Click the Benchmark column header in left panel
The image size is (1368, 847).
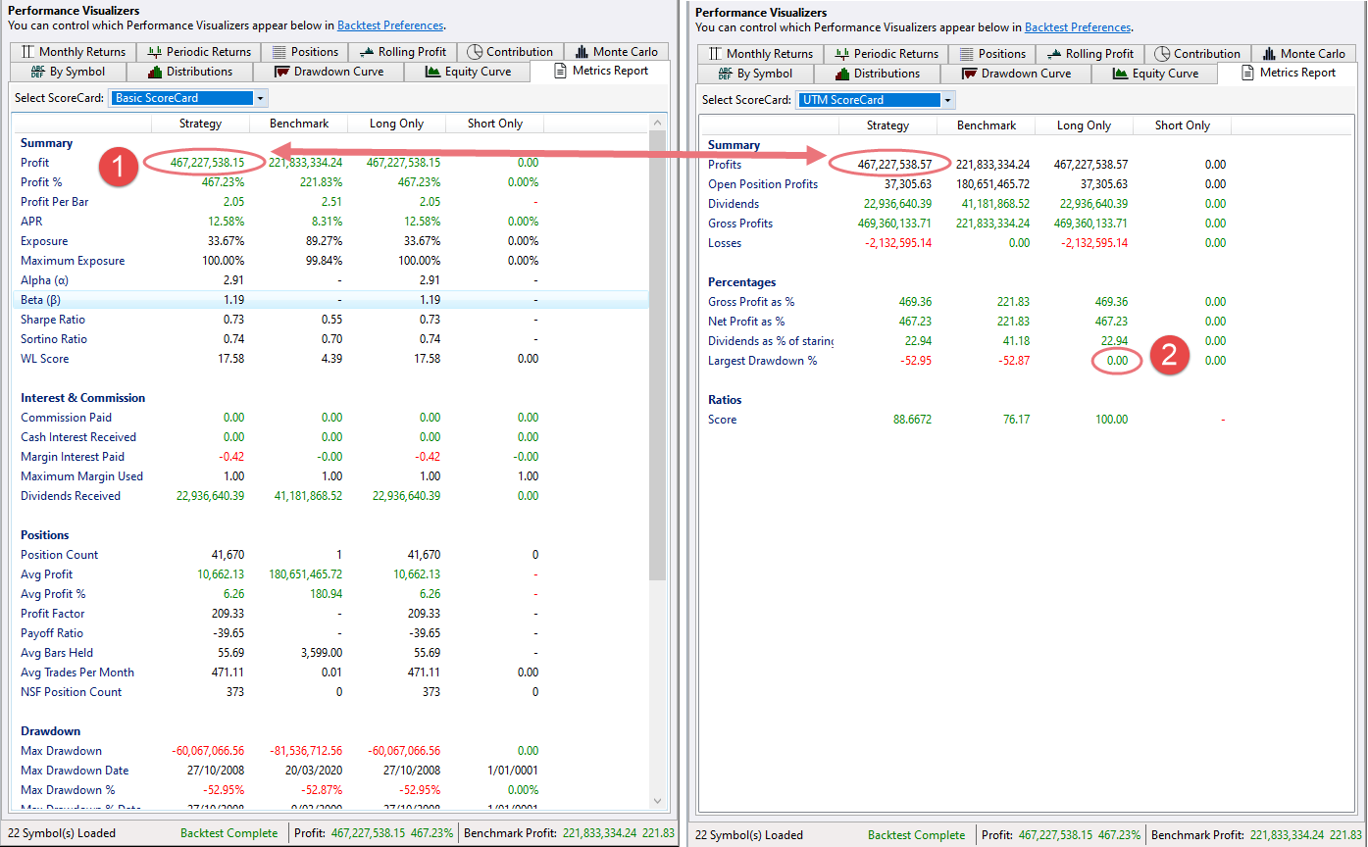tap(298, 124)
